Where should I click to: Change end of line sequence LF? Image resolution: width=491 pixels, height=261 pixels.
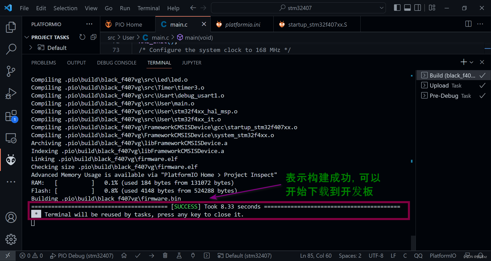(x=393, y=256)
